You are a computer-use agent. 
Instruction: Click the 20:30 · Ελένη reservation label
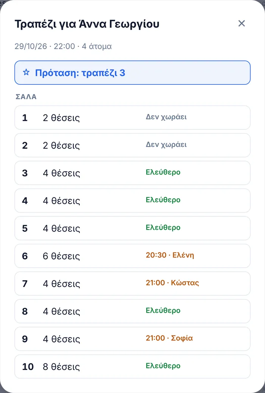[x=170, y=255]
